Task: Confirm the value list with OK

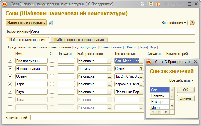Action: [186, 90]
